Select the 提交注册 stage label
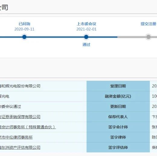The height and width of the screenshot is (156, 157). pyautogui.click(x=148, y=24)
